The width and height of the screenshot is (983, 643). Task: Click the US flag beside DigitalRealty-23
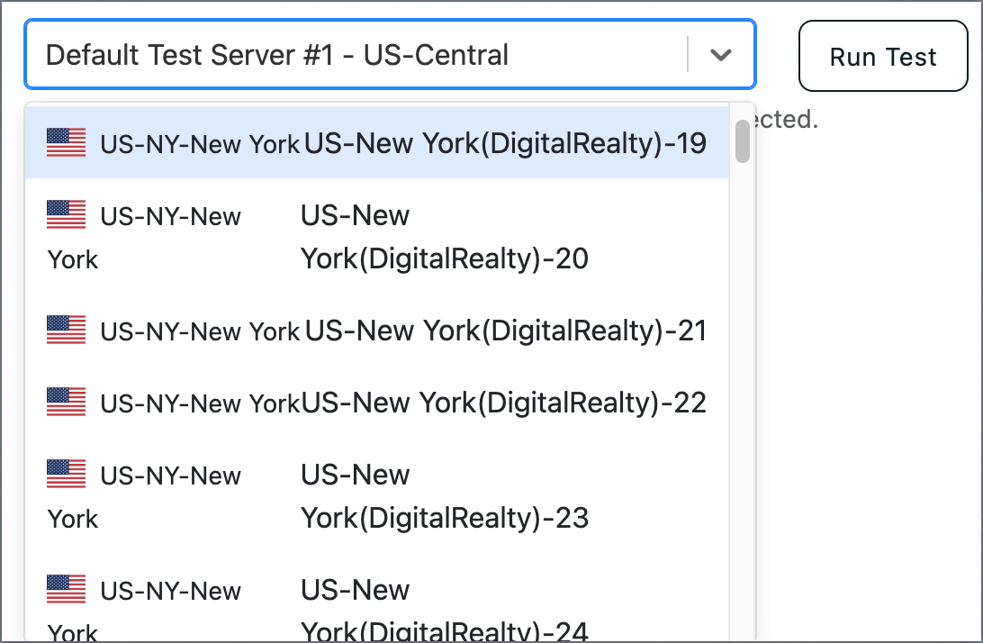click(x=66, y=474)
